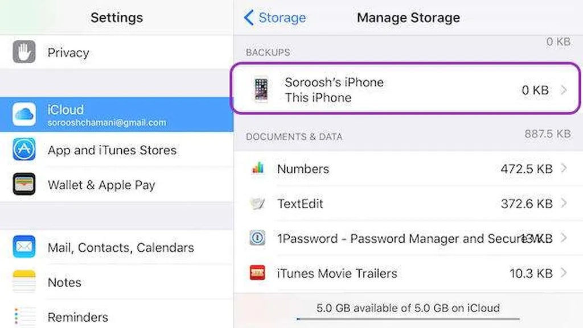The width and height of the screenshot is (583, 328).
Task: Expand Soroosh's iPhone backup chevron
Action: [564, 90]
